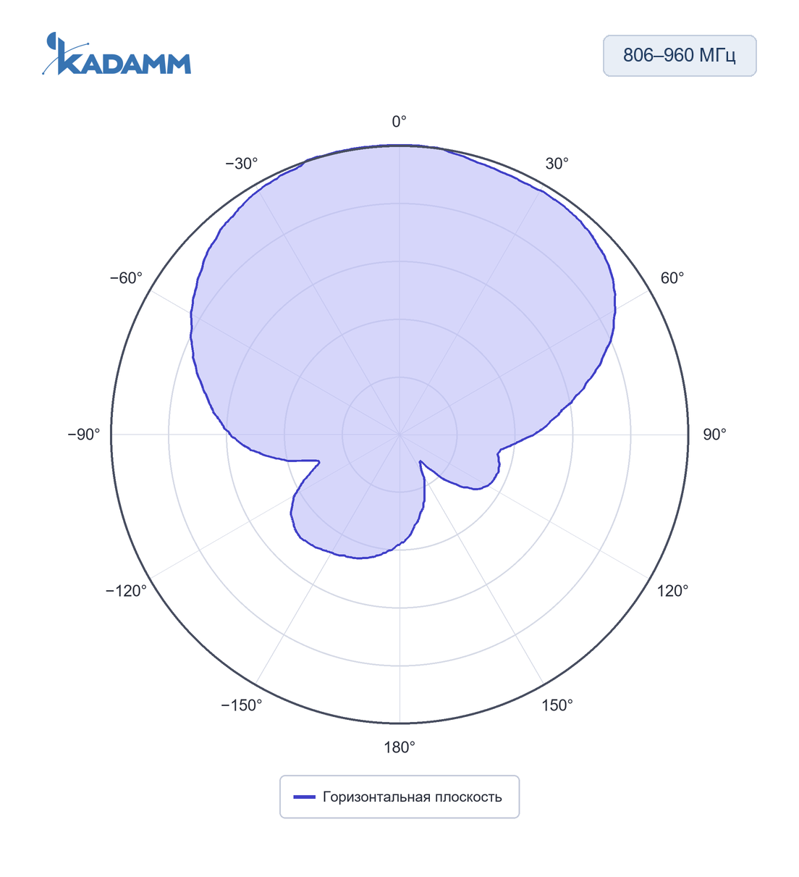
Task: Click the 180° angle label
Action: click(399, 747)
